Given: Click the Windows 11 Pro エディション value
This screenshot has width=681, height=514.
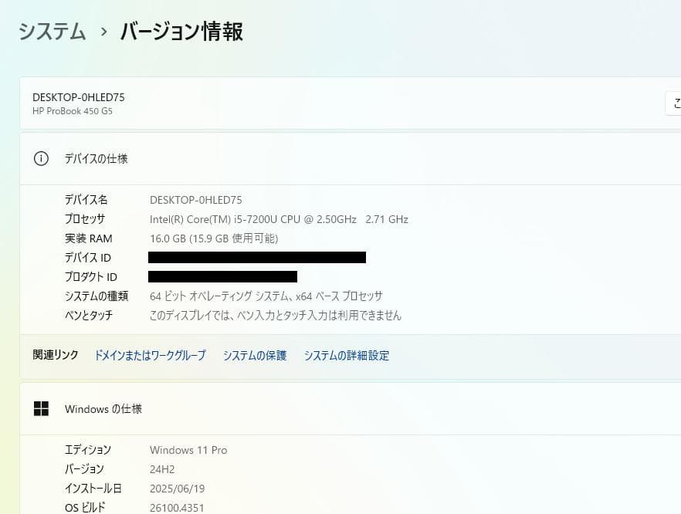Looking at the screenshot, I should (188, 450).
